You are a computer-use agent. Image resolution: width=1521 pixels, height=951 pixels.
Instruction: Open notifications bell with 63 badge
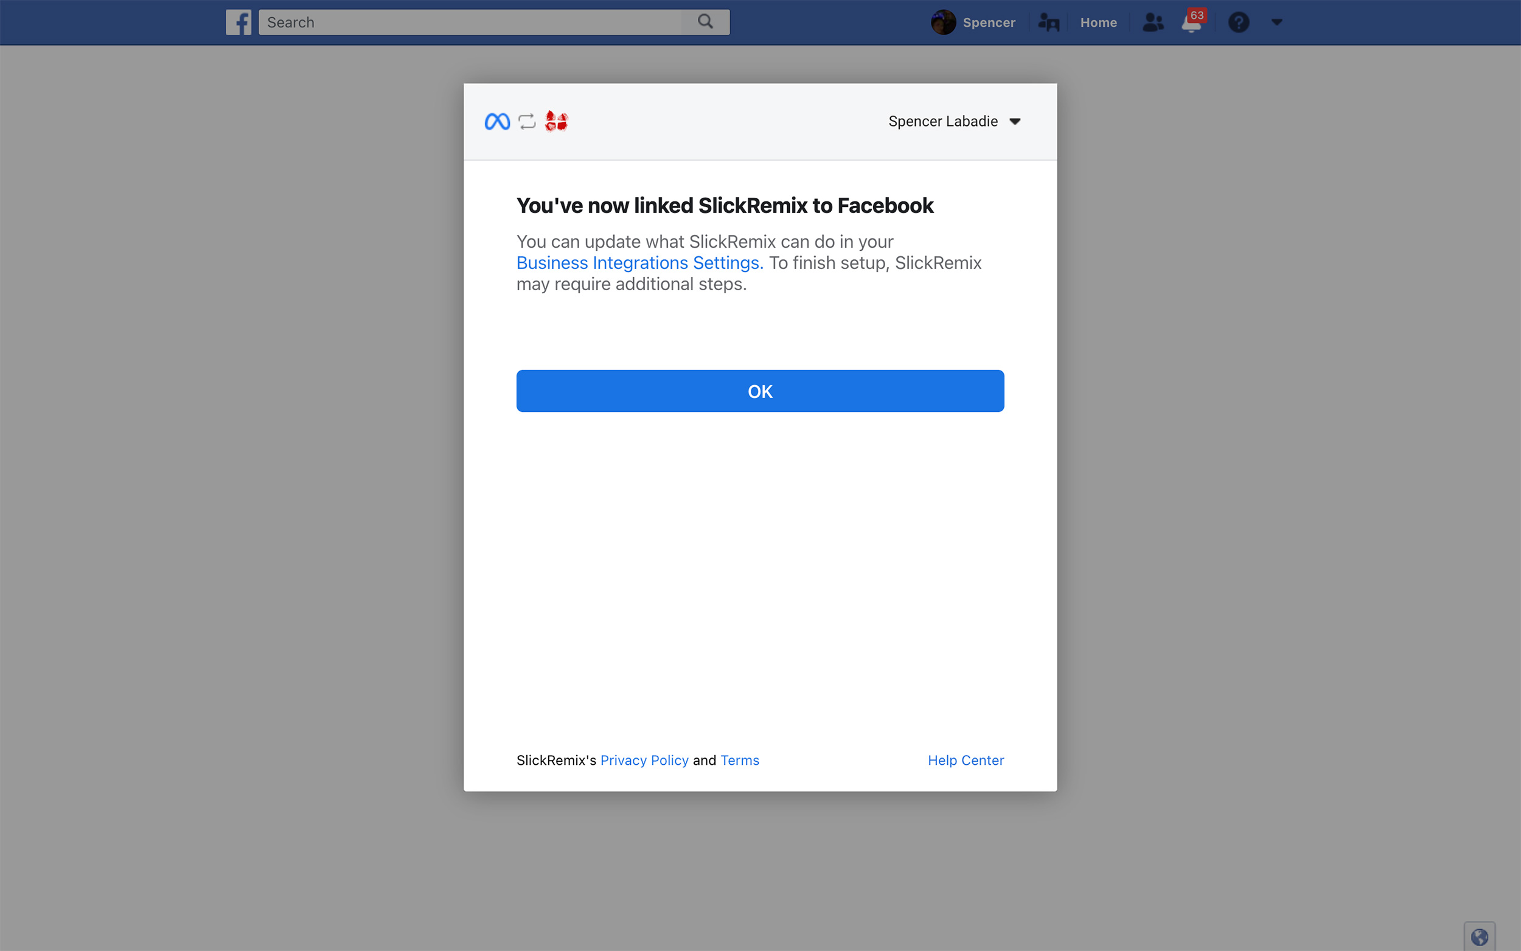click(x=1192, y=21)
